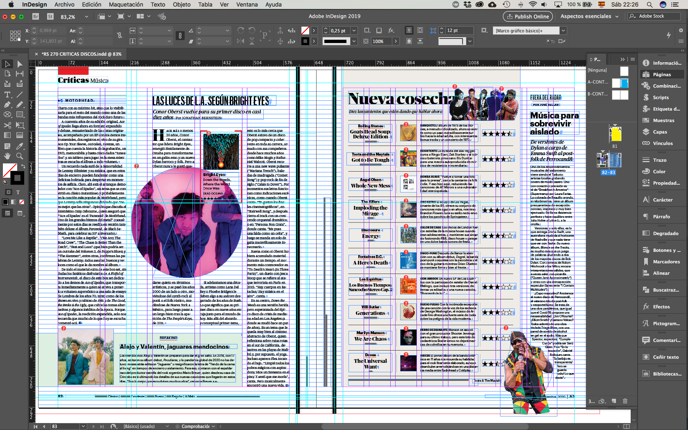
Task: Toggle GPU performance preview rocket icon
Action: coord(162,17)
